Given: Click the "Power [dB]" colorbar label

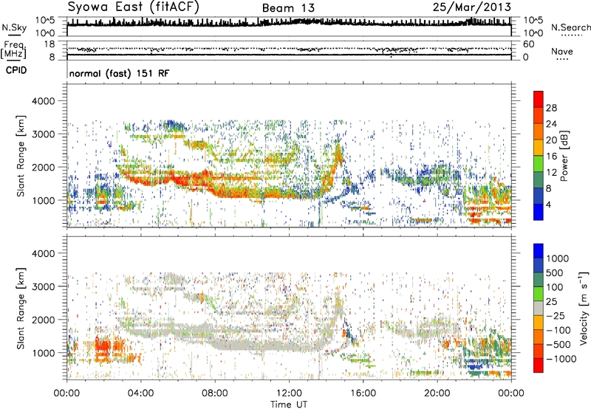Looking at the screenshot, I should [564, 156].
